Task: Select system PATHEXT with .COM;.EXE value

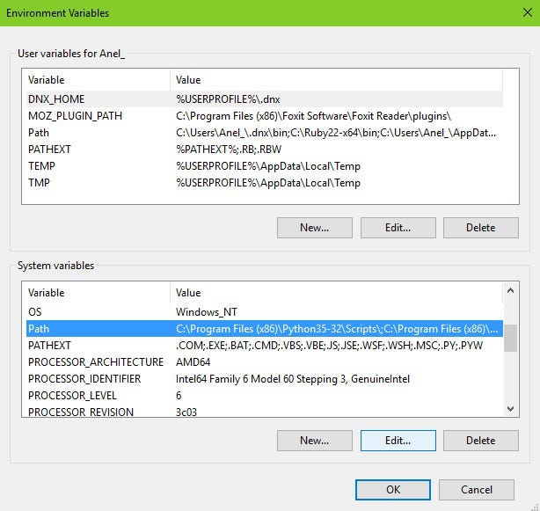Action: coord(265,346)
